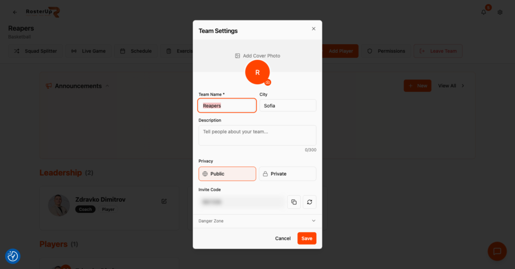Viewport: 515px width, 269px height.
Task: Open notifications bell
Action: click(x=483, y=13)
